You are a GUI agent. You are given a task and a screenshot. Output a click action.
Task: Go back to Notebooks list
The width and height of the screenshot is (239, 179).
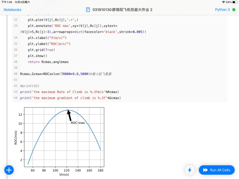click(13, 10)
